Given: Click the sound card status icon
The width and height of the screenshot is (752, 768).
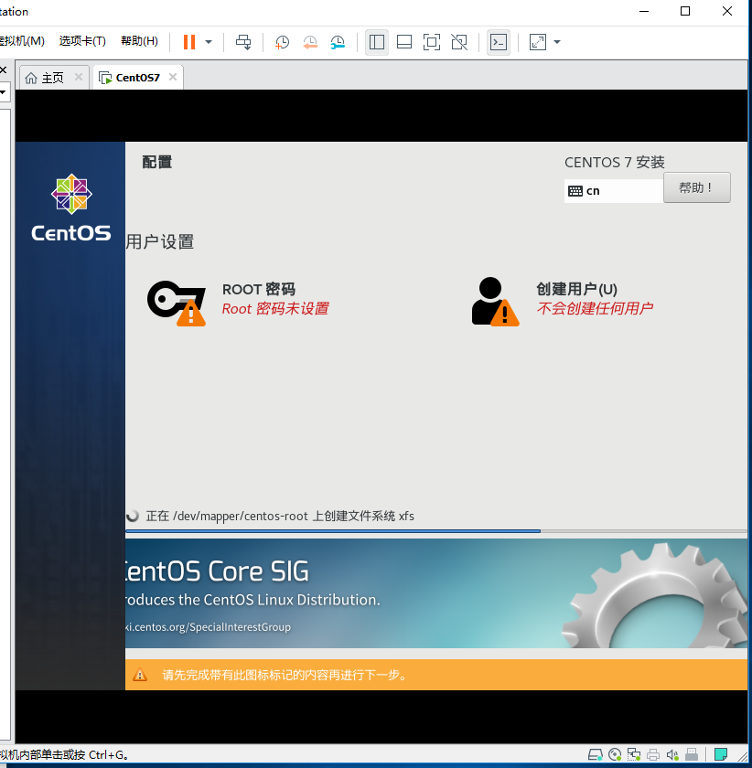Looking at the screenshot, I should point(672,755).
